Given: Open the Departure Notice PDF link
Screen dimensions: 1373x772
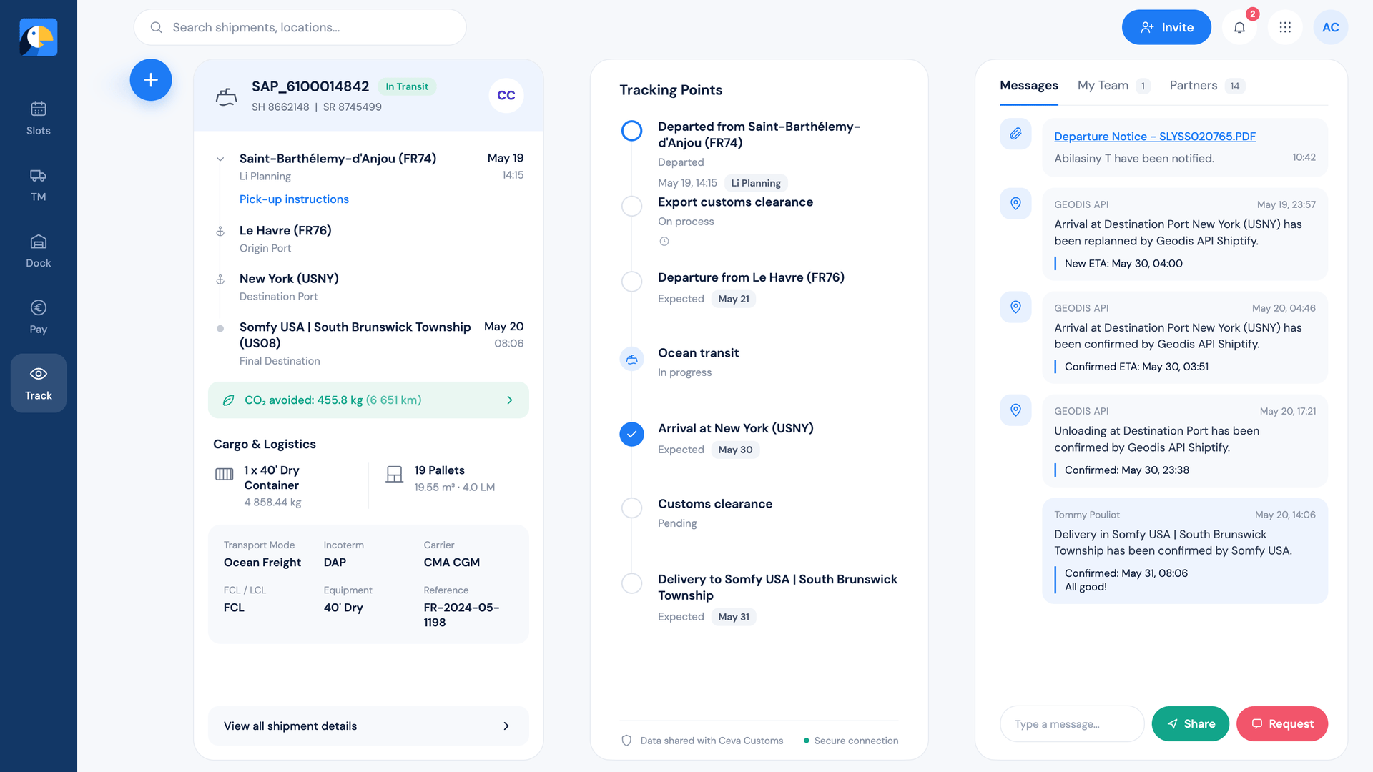Looking at the screenshot, I should point(1154,137).
